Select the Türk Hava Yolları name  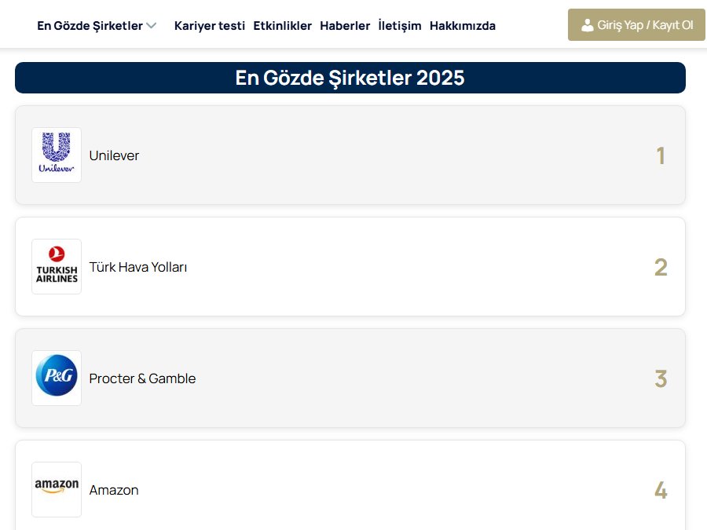pos(138,267)
